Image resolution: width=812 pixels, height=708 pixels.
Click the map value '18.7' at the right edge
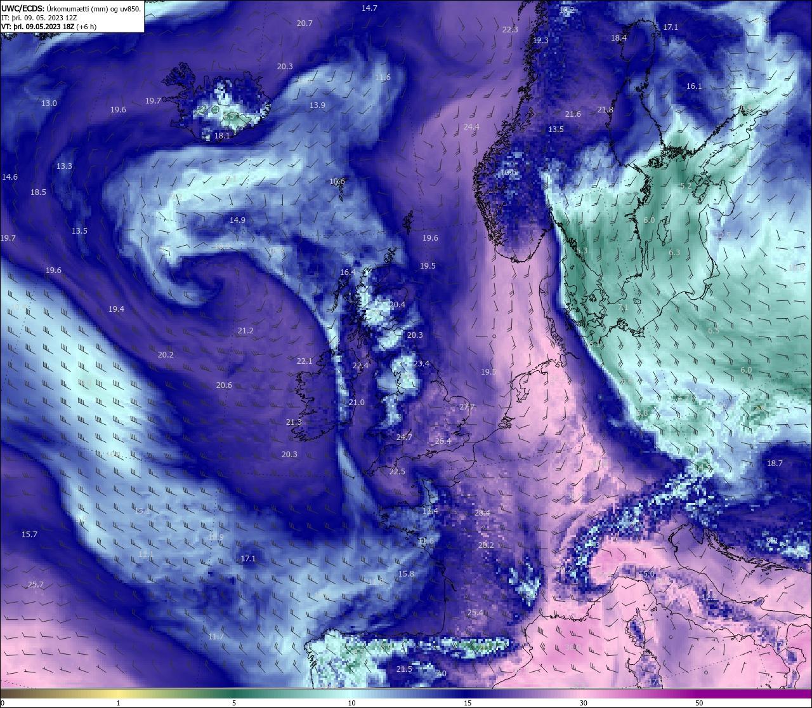coord(775,464)
